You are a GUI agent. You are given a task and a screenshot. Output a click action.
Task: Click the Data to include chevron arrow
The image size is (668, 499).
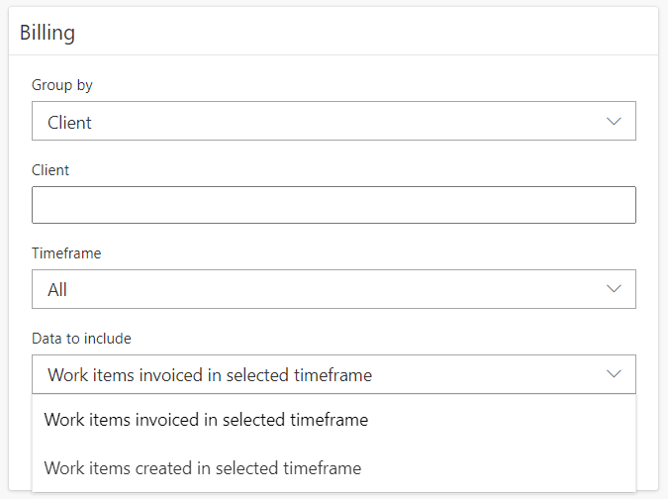614,374
